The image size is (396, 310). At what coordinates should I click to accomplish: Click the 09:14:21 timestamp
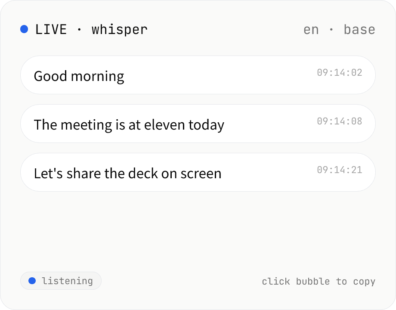point(340,170)
